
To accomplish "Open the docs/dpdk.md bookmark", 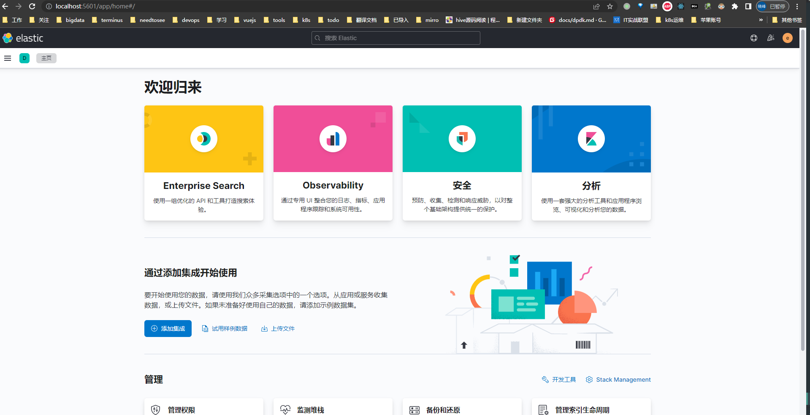I will click(x=578, y=20).
